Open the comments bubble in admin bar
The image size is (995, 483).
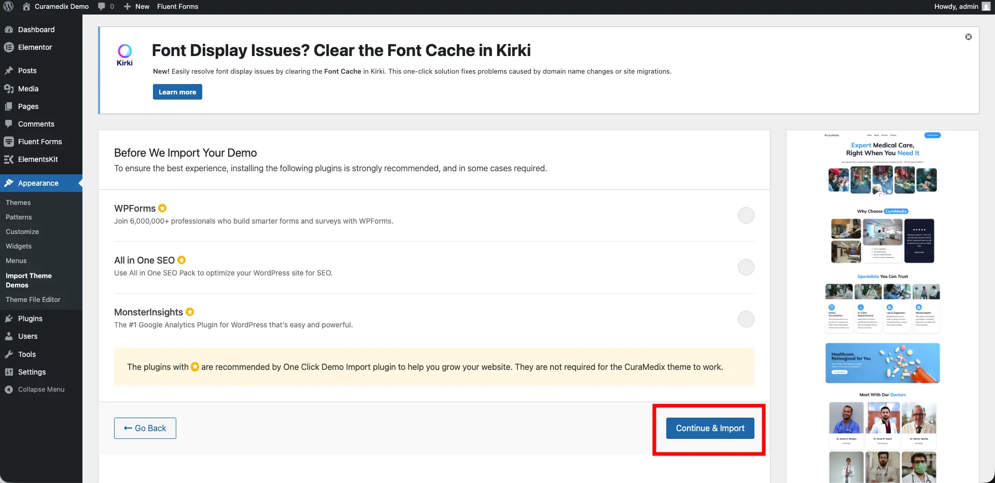coord(105,7)
